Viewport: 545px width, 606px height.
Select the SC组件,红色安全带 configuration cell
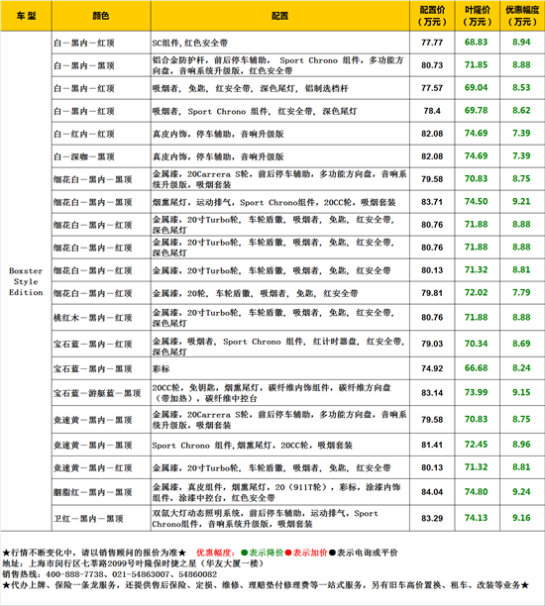(279, 43)
